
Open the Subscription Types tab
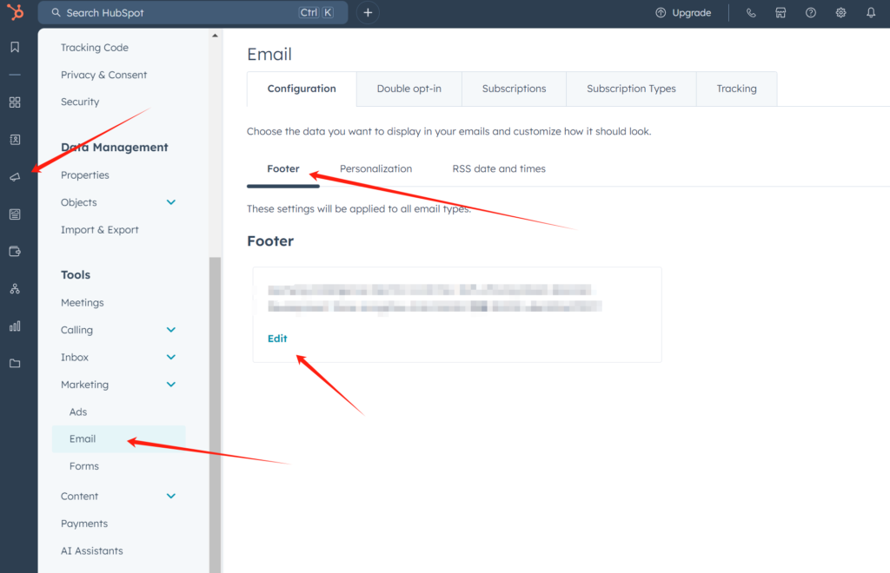click(x=631, y=89)
